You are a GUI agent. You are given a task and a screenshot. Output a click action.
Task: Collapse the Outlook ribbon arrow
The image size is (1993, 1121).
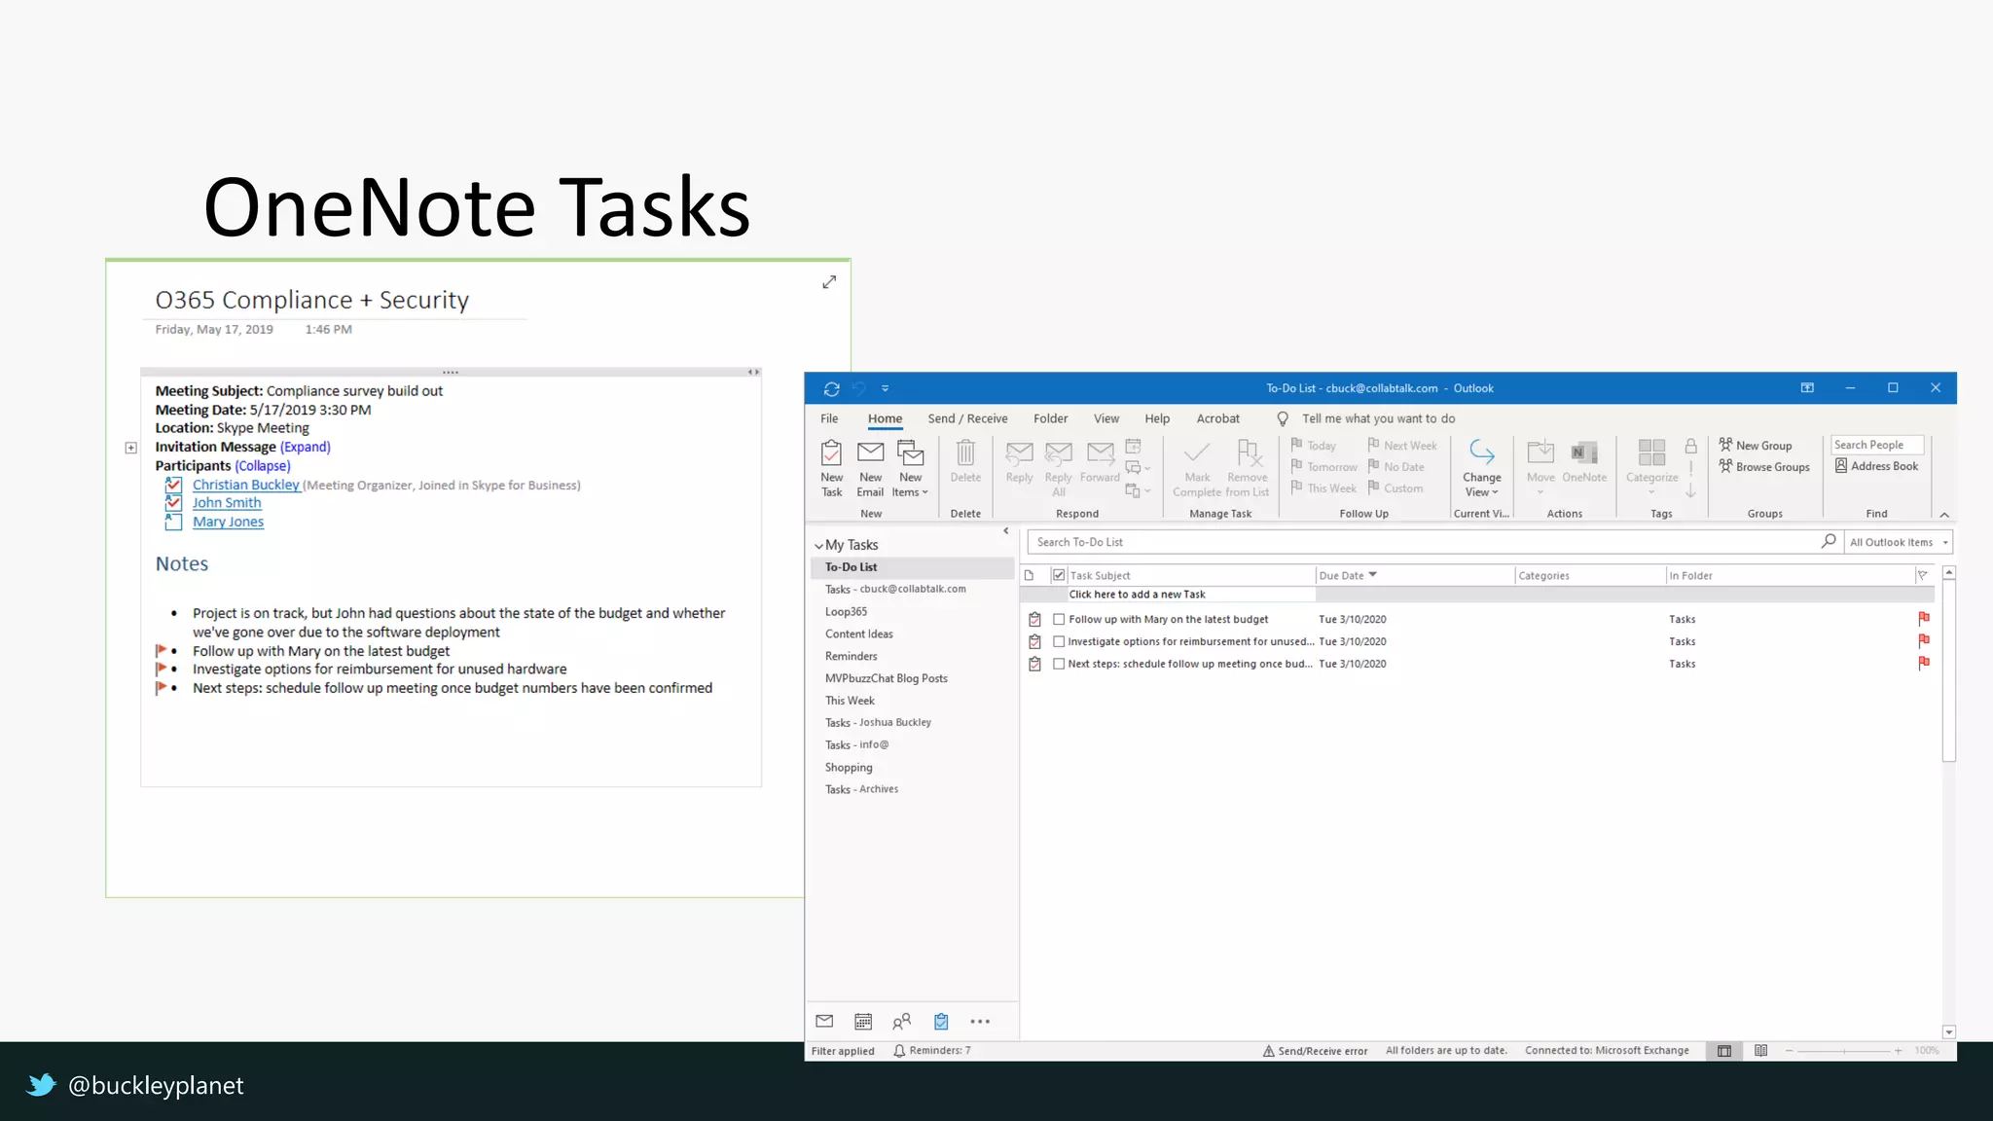click(x=1944, y=515)
